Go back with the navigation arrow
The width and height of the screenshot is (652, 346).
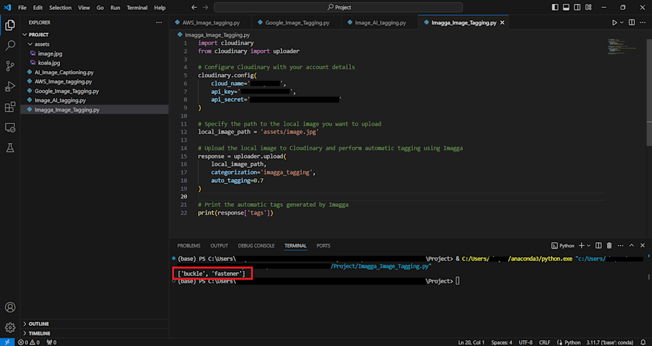194,7
